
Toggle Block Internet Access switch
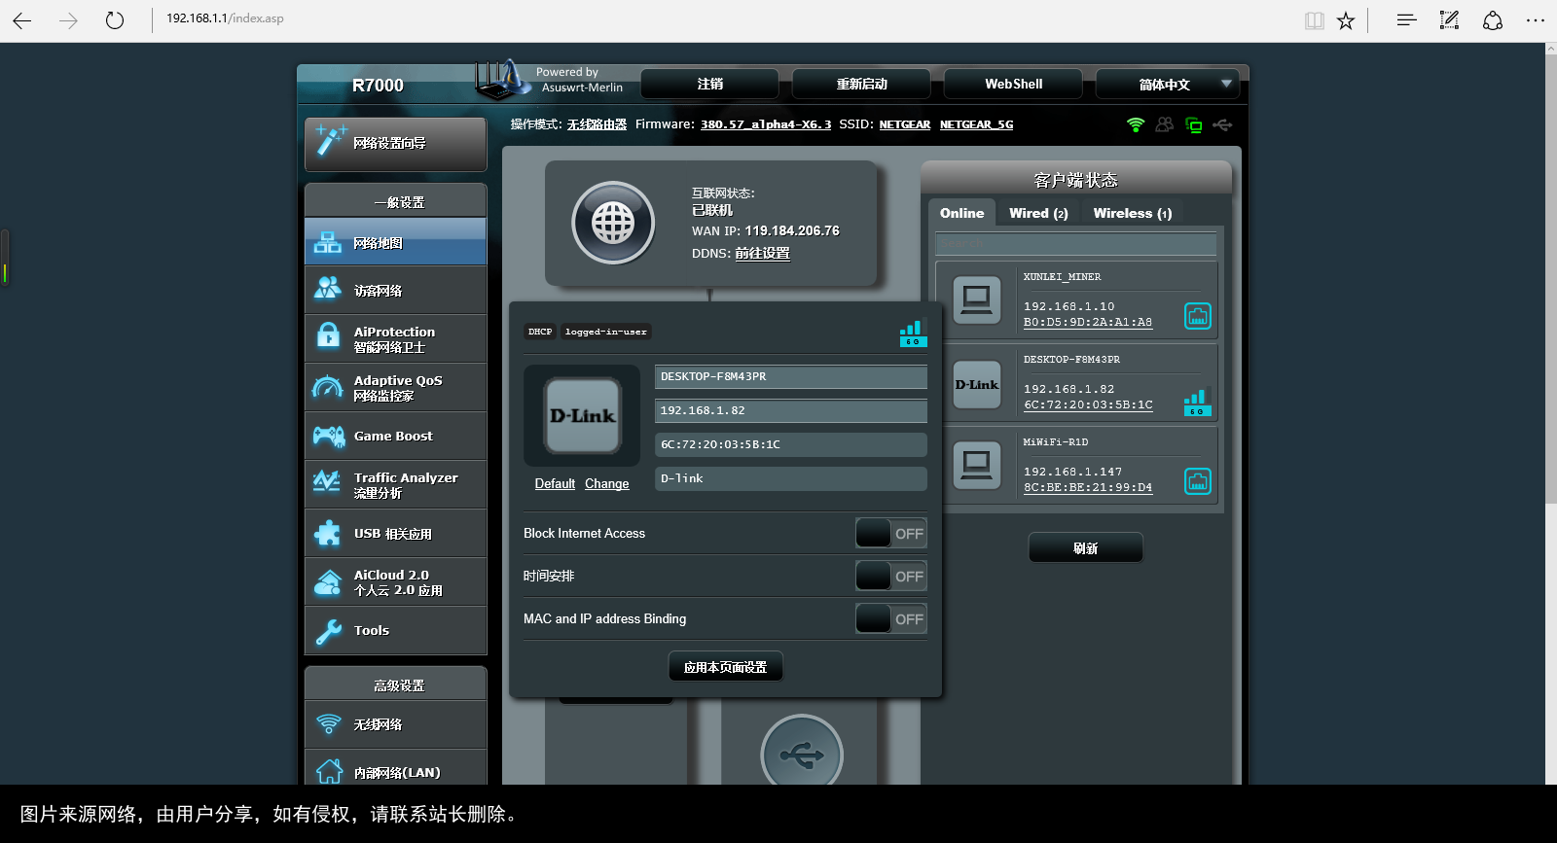tap(890, 533)
